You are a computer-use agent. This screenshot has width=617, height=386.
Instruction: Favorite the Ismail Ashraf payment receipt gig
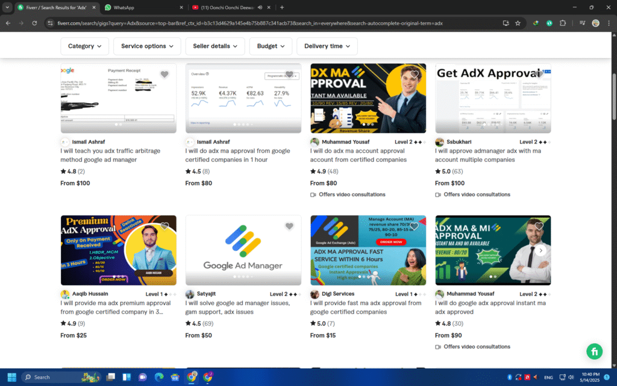[164, 74]
